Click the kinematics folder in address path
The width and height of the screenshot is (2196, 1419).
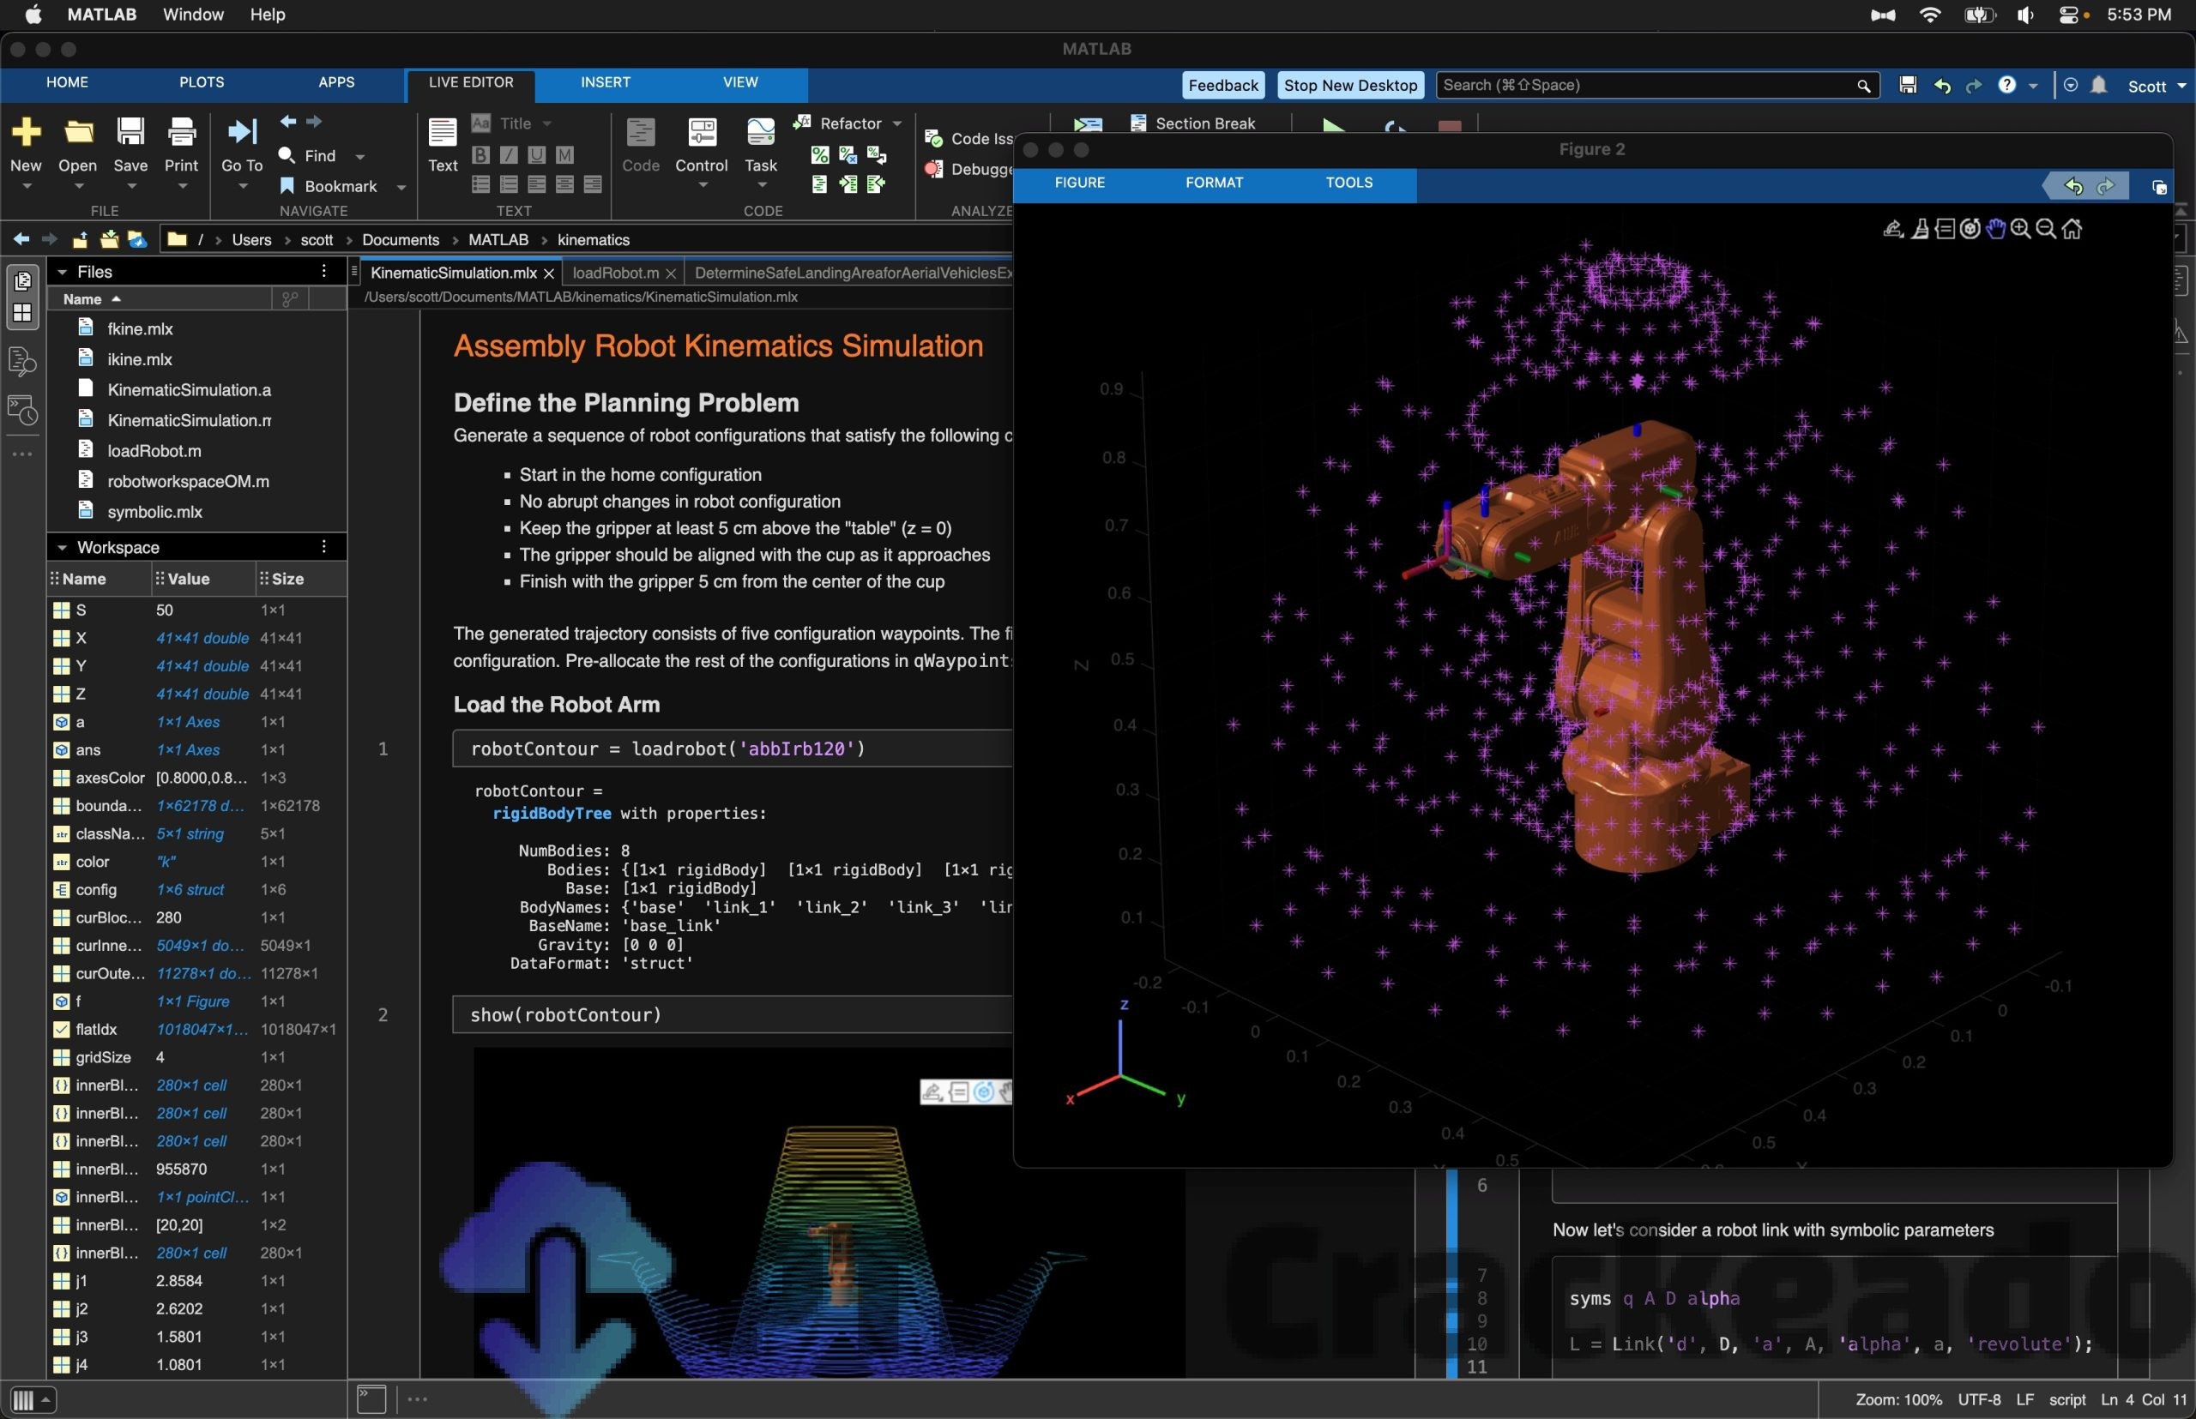click(594, 239)
